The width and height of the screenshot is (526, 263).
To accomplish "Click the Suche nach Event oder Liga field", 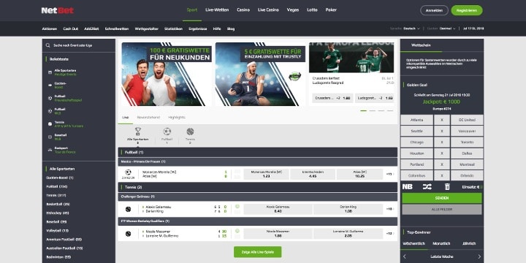I will 79,45.
